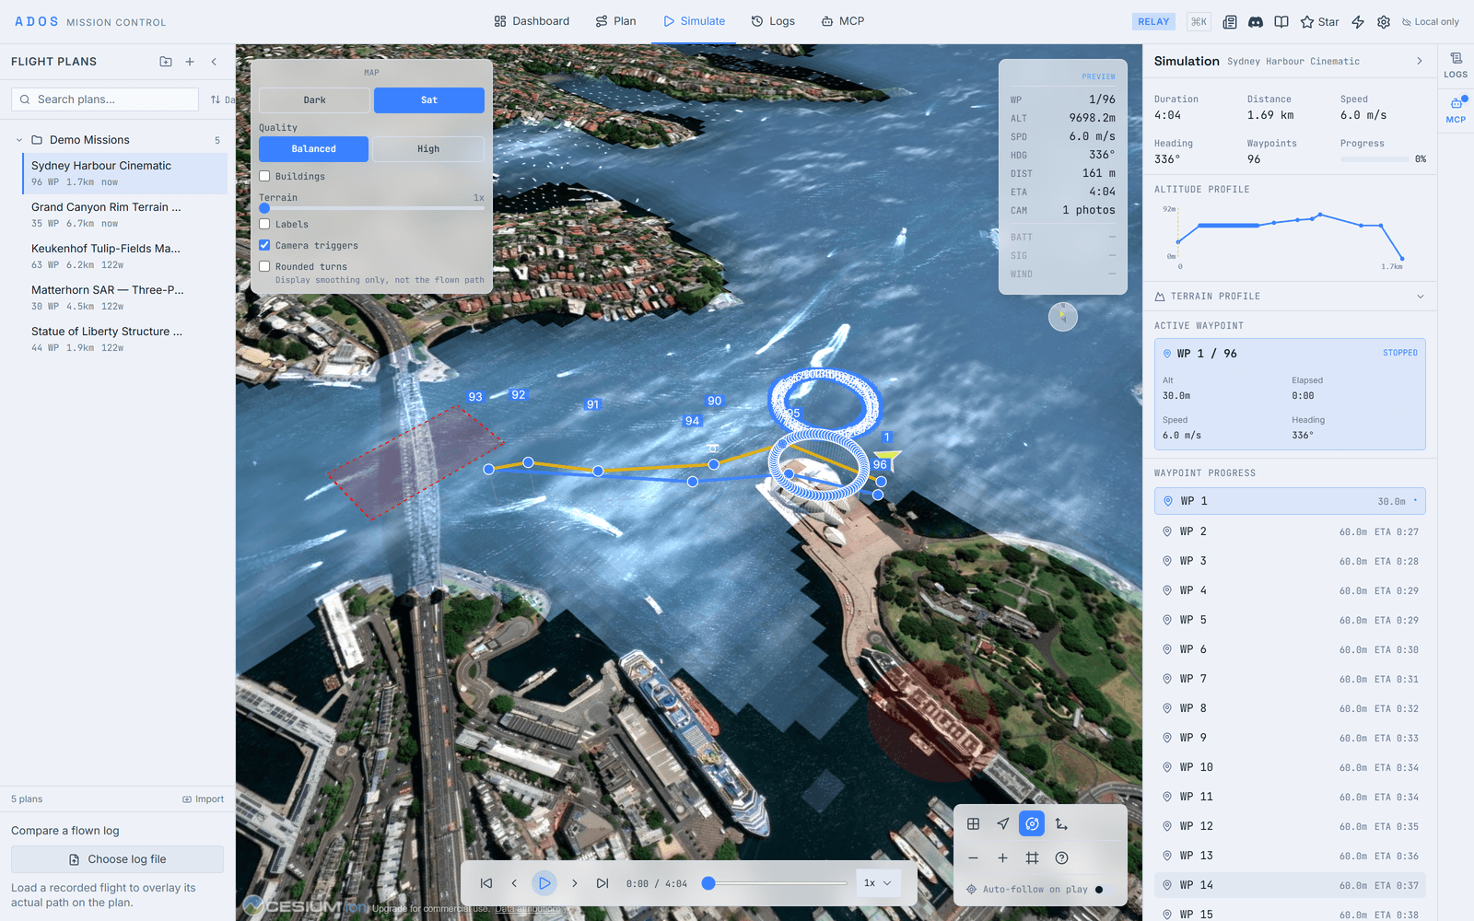Click the lightning bolt icon

click(1358, 22)
